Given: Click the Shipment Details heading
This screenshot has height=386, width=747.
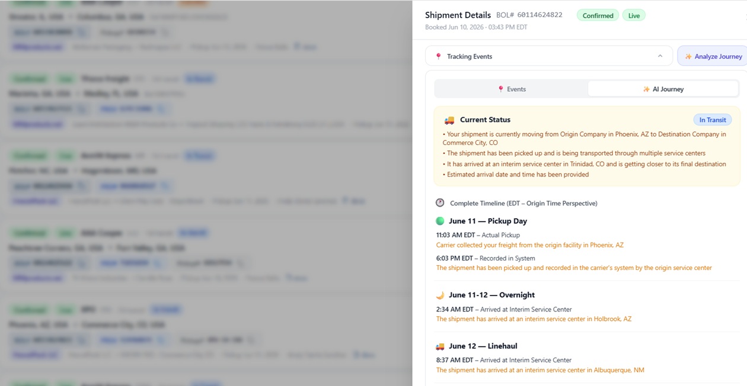Looking at the screenshot, I should point(458,15).
